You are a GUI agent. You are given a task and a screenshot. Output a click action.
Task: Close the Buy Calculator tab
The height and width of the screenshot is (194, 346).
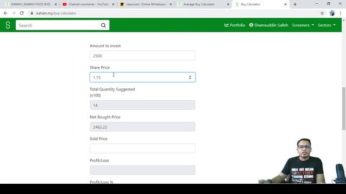pyautogui.click(x=285, y=4)
